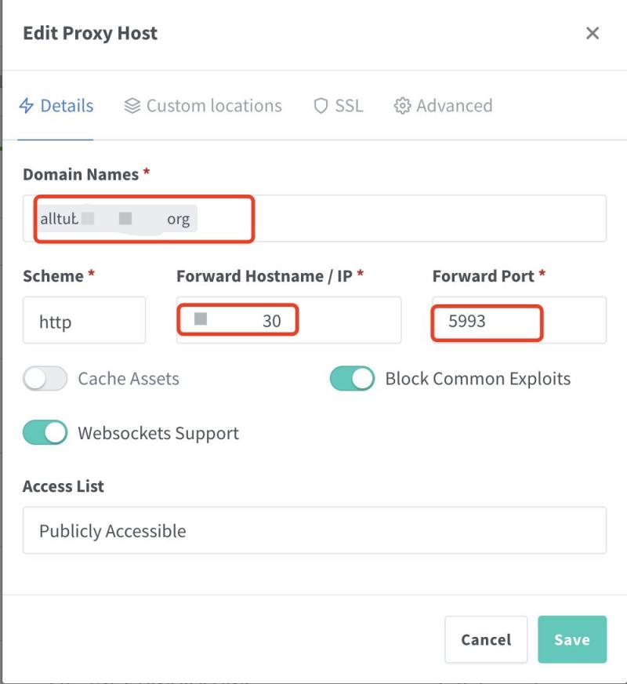Viewport: 627px width, 684px height.
Task: Enable the Cache Assets switch
Action: pos(45,379)
